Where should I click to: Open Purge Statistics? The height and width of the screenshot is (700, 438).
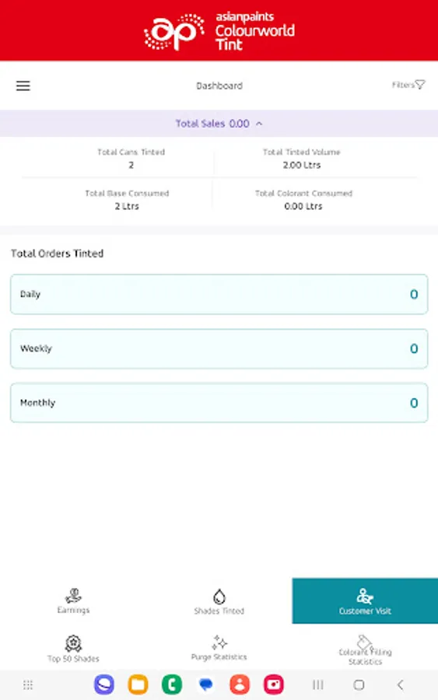219,648
